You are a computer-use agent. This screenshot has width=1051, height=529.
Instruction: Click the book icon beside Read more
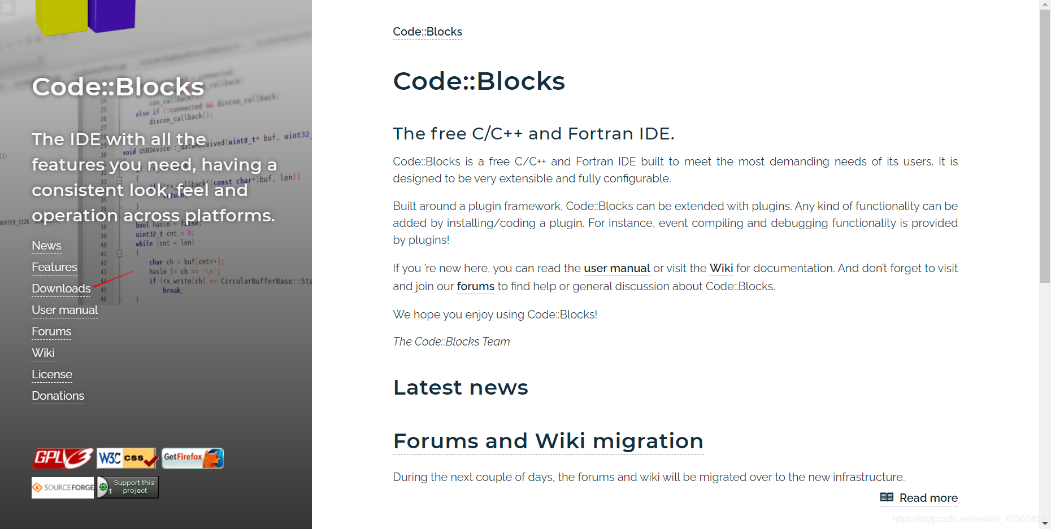pyautogui.click(x=887, y=497)
